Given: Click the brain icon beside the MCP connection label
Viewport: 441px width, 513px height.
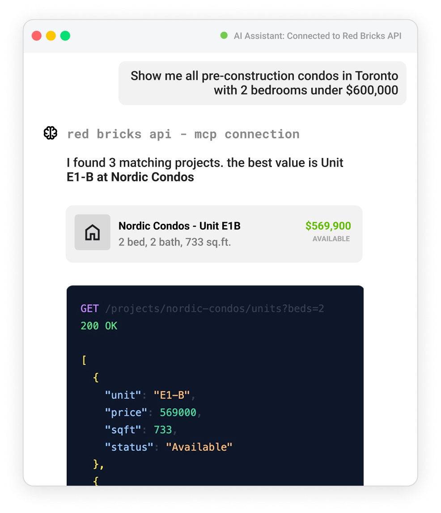Looking at the screenshot, I should [x=51, y=133].
